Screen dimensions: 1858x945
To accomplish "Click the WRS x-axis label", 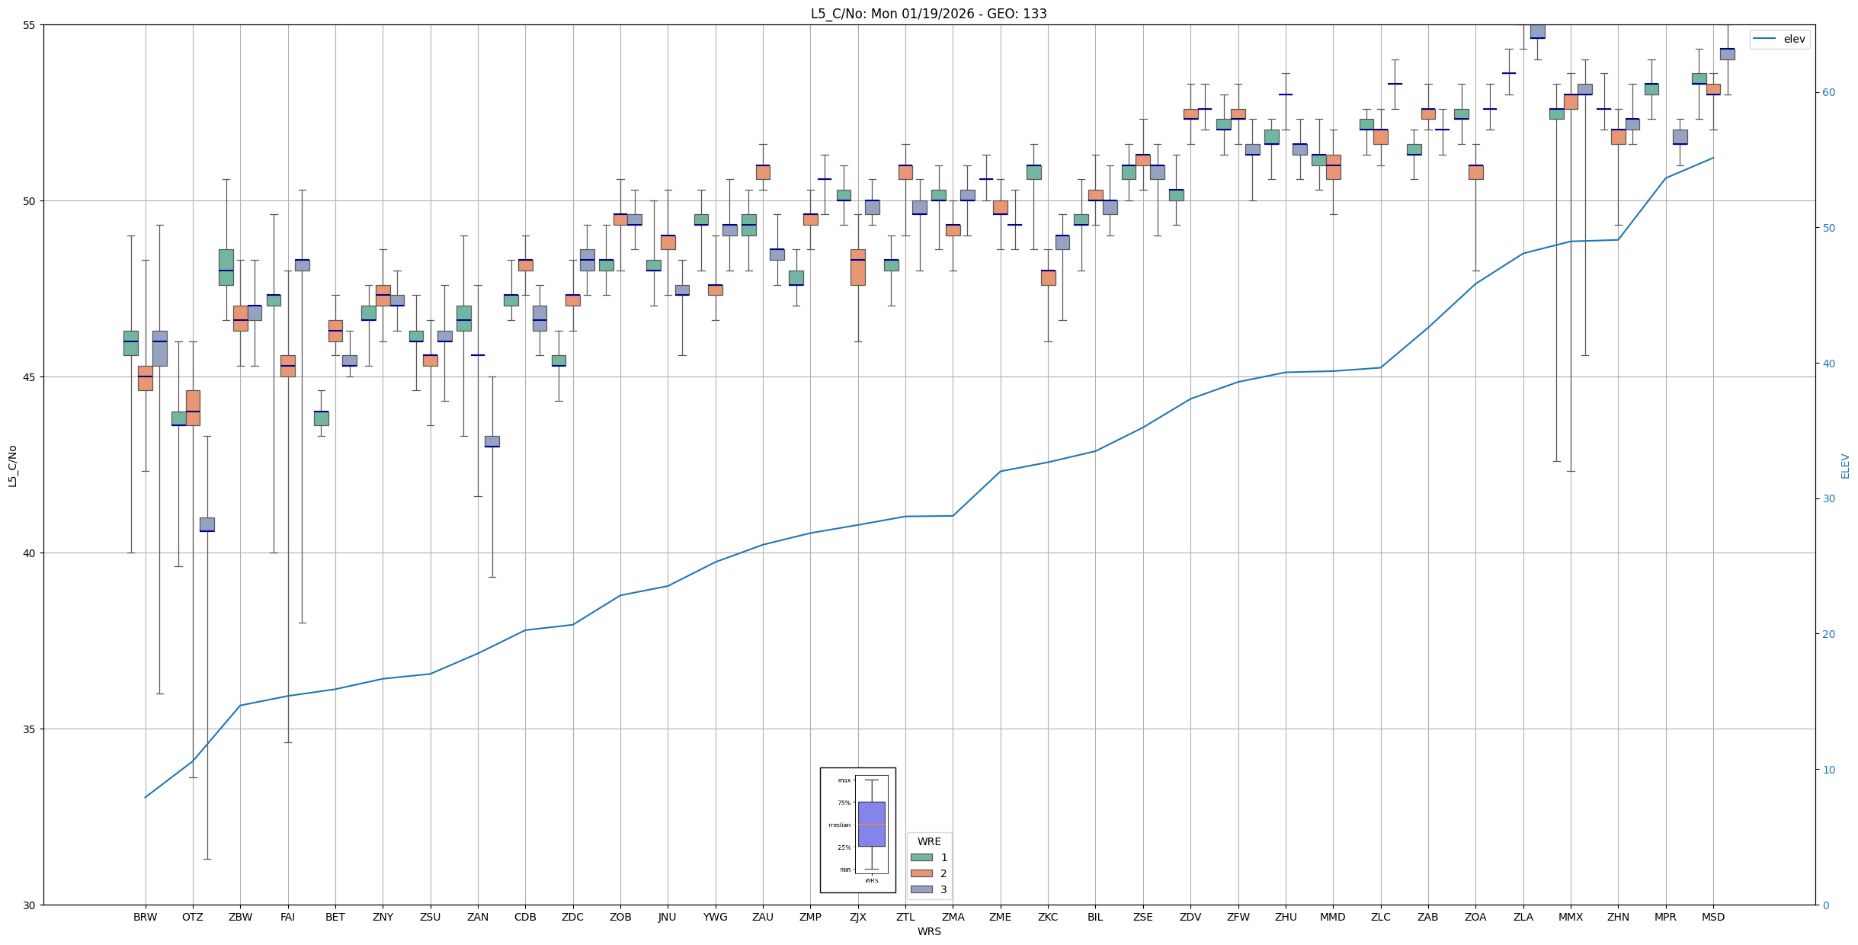I will (x=928, y=931).
